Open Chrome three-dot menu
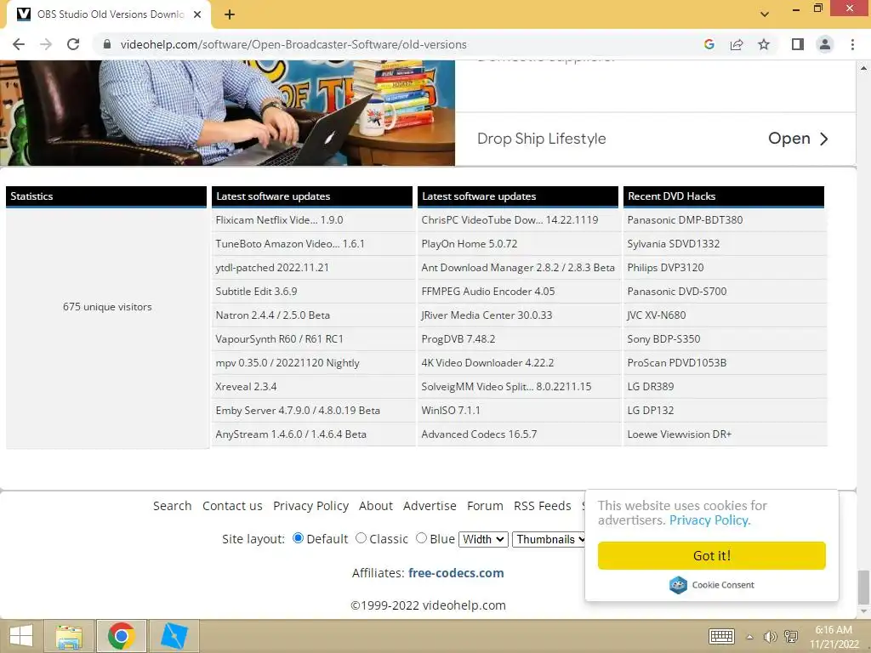871x653 pixels. 852,44
